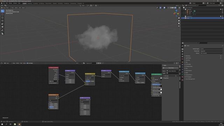This screenshot has width=224, height=126.
Task: Click the viewport pan hand icon
Action: 179,21
